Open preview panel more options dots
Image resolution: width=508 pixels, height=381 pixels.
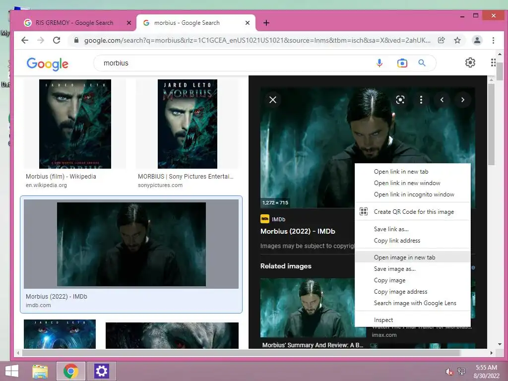pyautogui.click(x=421, y=100)
